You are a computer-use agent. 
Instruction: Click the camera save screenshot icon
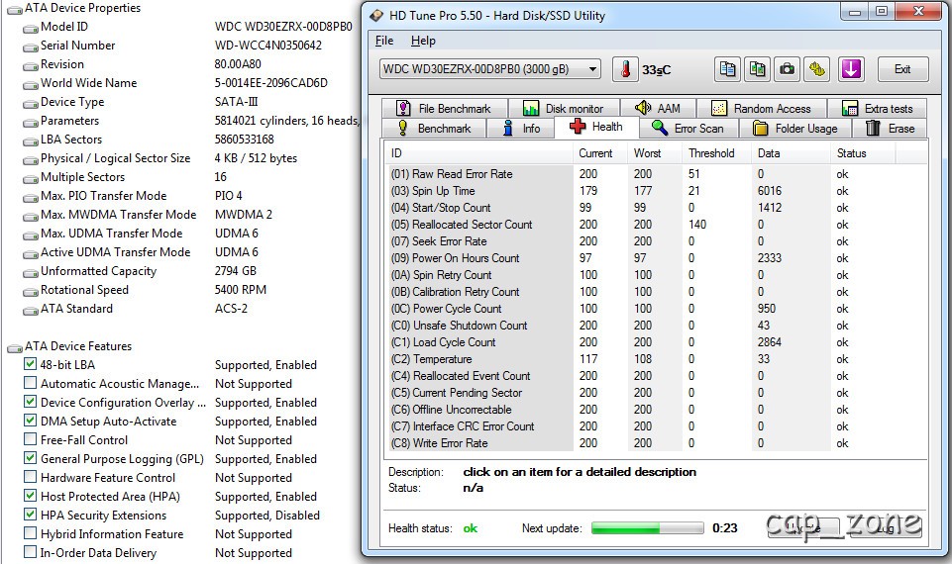pyautogui.click(x=788, y=69)
